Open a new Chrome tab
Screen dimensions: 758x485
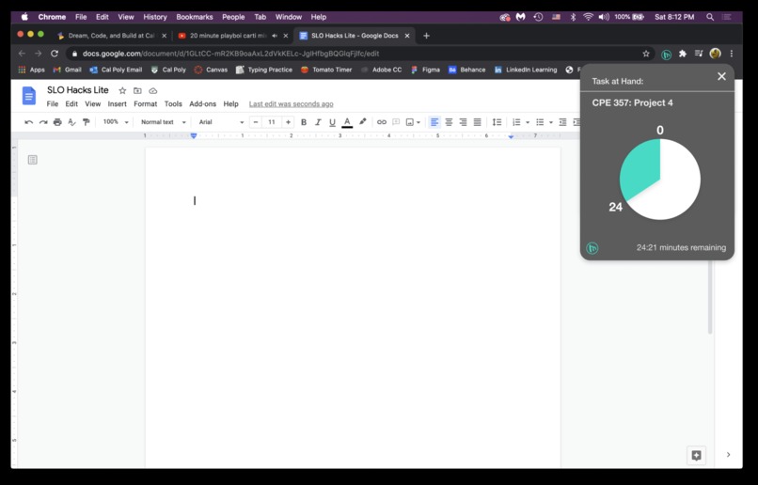click(426, 36)
